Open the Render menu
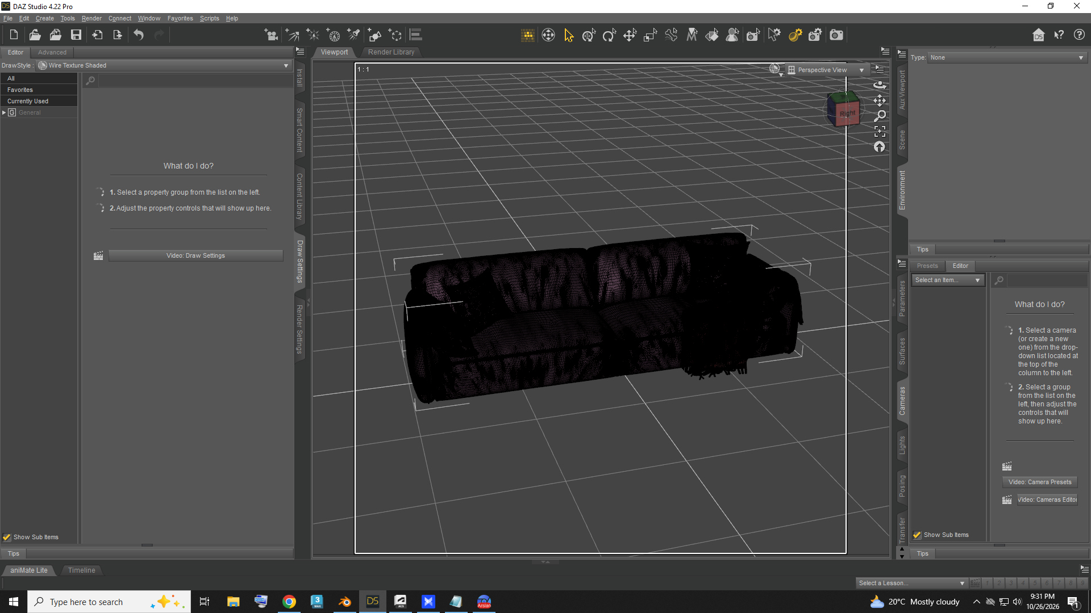The width and height of the screenshot is (1091, 613). [91, 18]
